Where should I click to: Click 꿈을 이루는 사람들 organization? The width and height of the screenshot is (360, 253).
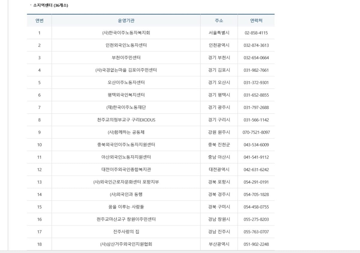[x=126, y=207]
